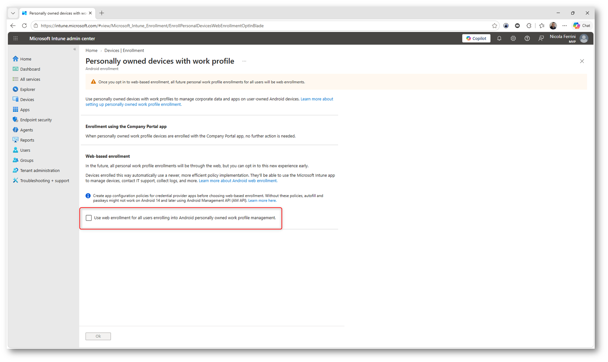The height and width of the screenshot is (362, 608).
Task: Click the Users icon in sidebar
Action: 15,150
